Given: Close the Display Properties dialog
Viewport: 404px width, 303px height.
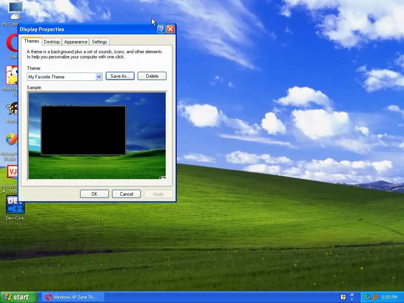Looking at the screenshot, I should tap(170, 29).
